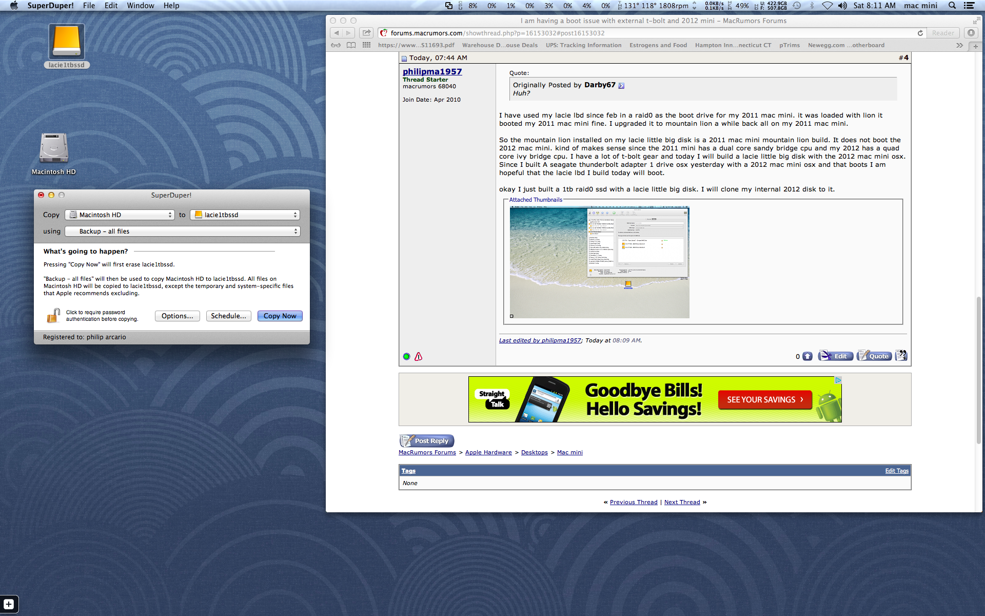
Task: Open the 'Backup - all files' script dropdown
Action: coord(182,232)
